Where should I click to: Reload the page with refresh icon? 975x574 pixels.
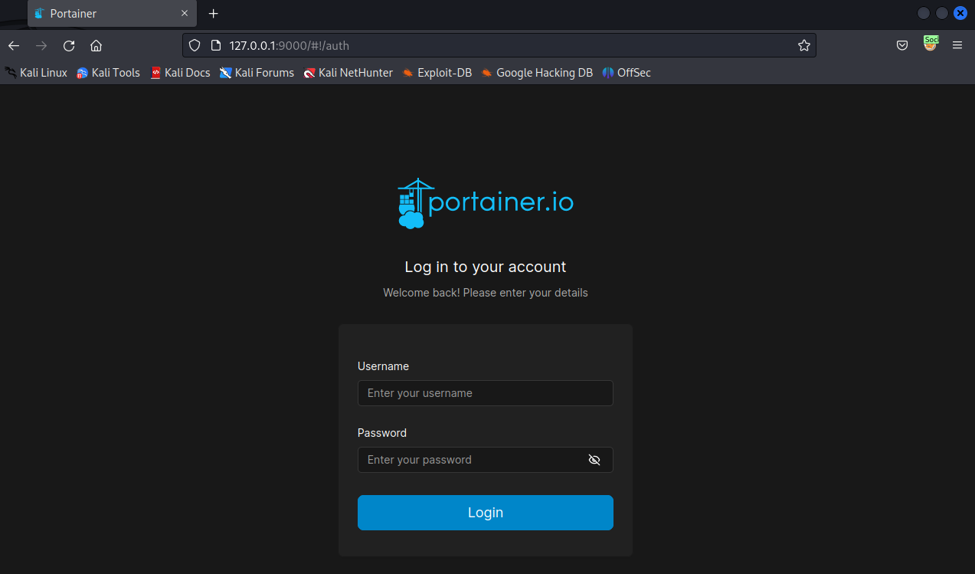point(69,45)
